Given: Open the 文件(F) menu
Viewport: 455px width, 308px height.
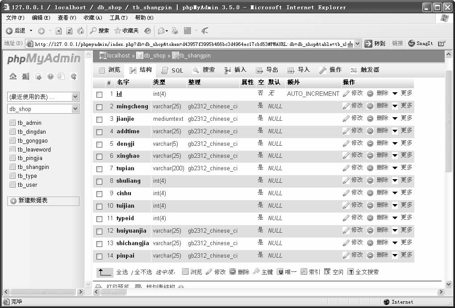Looking at the screenshot, I should (x=15, y=18).
